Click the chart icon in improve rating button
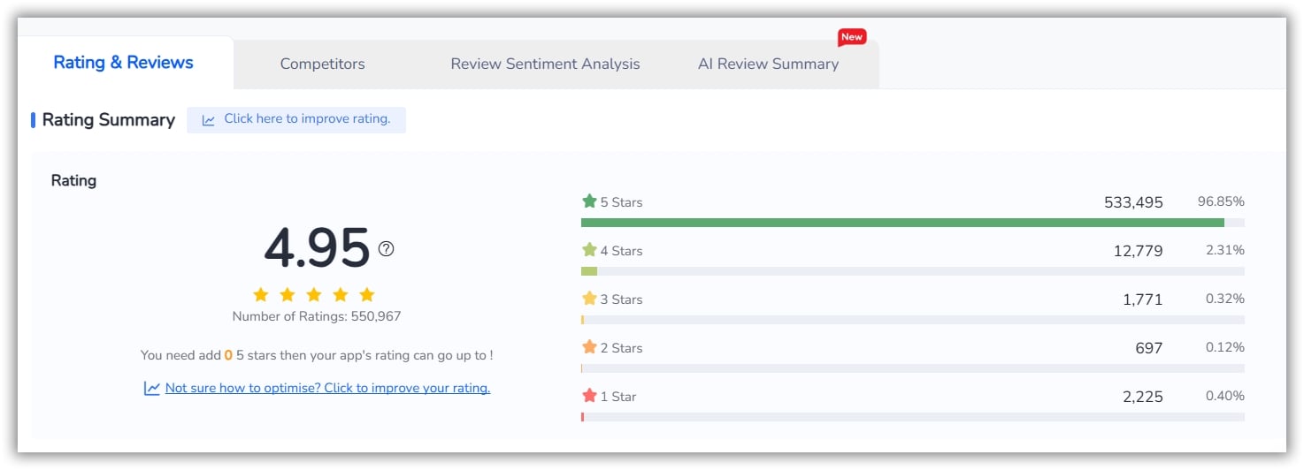The image size is (1304, 470). 209,120
